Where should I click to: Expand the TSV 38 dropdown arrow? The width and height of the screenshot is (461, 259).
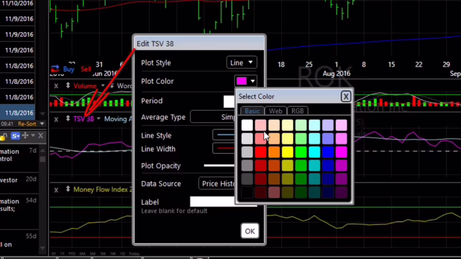(x=99, y=119)
